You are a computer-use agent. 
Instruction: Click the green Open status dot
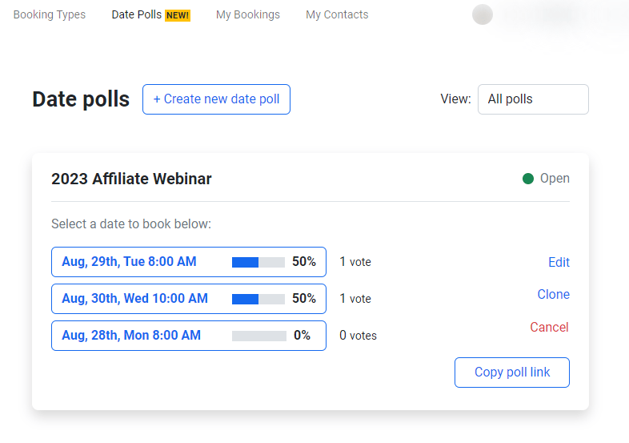pos(528,179)
